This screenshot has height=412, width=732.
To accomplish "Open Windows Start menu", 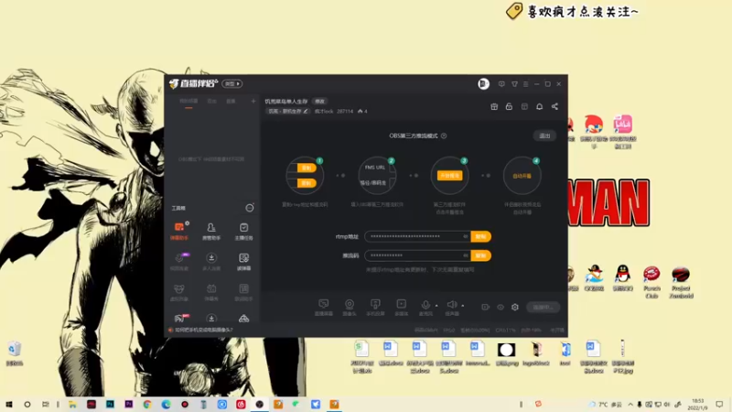I will [9, 404].
